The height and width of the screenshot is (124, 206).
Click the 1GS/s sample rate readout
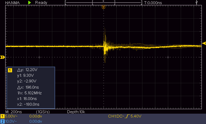tap(43, 112)
